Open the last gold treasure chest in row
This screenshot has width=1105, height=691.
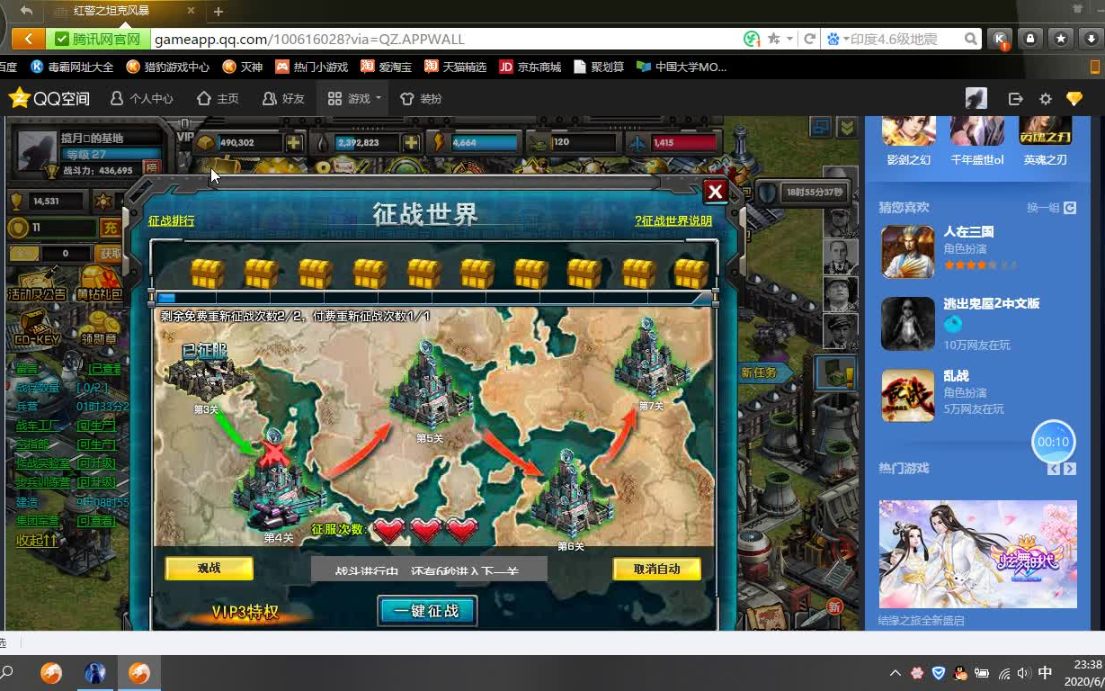pyautogui.click(x=691, y=272)
